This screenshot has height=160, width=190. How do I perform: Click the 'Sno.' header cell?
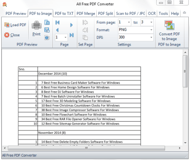(x=28, y=69)
